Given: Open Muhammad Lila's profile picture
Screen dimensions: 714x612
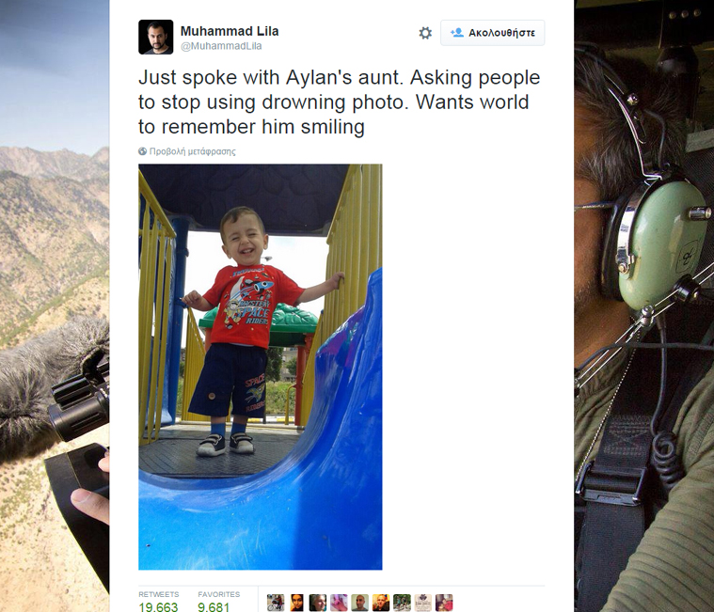Looking at the screenshot, I should pos(156,37).
